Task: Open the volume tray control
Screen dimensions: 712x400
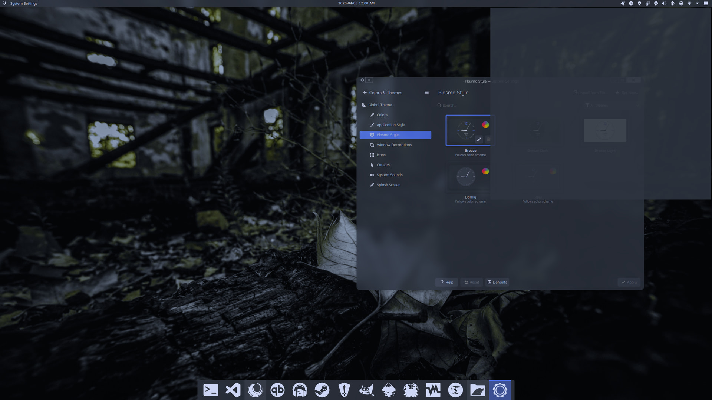Action: tap(664, 3)
